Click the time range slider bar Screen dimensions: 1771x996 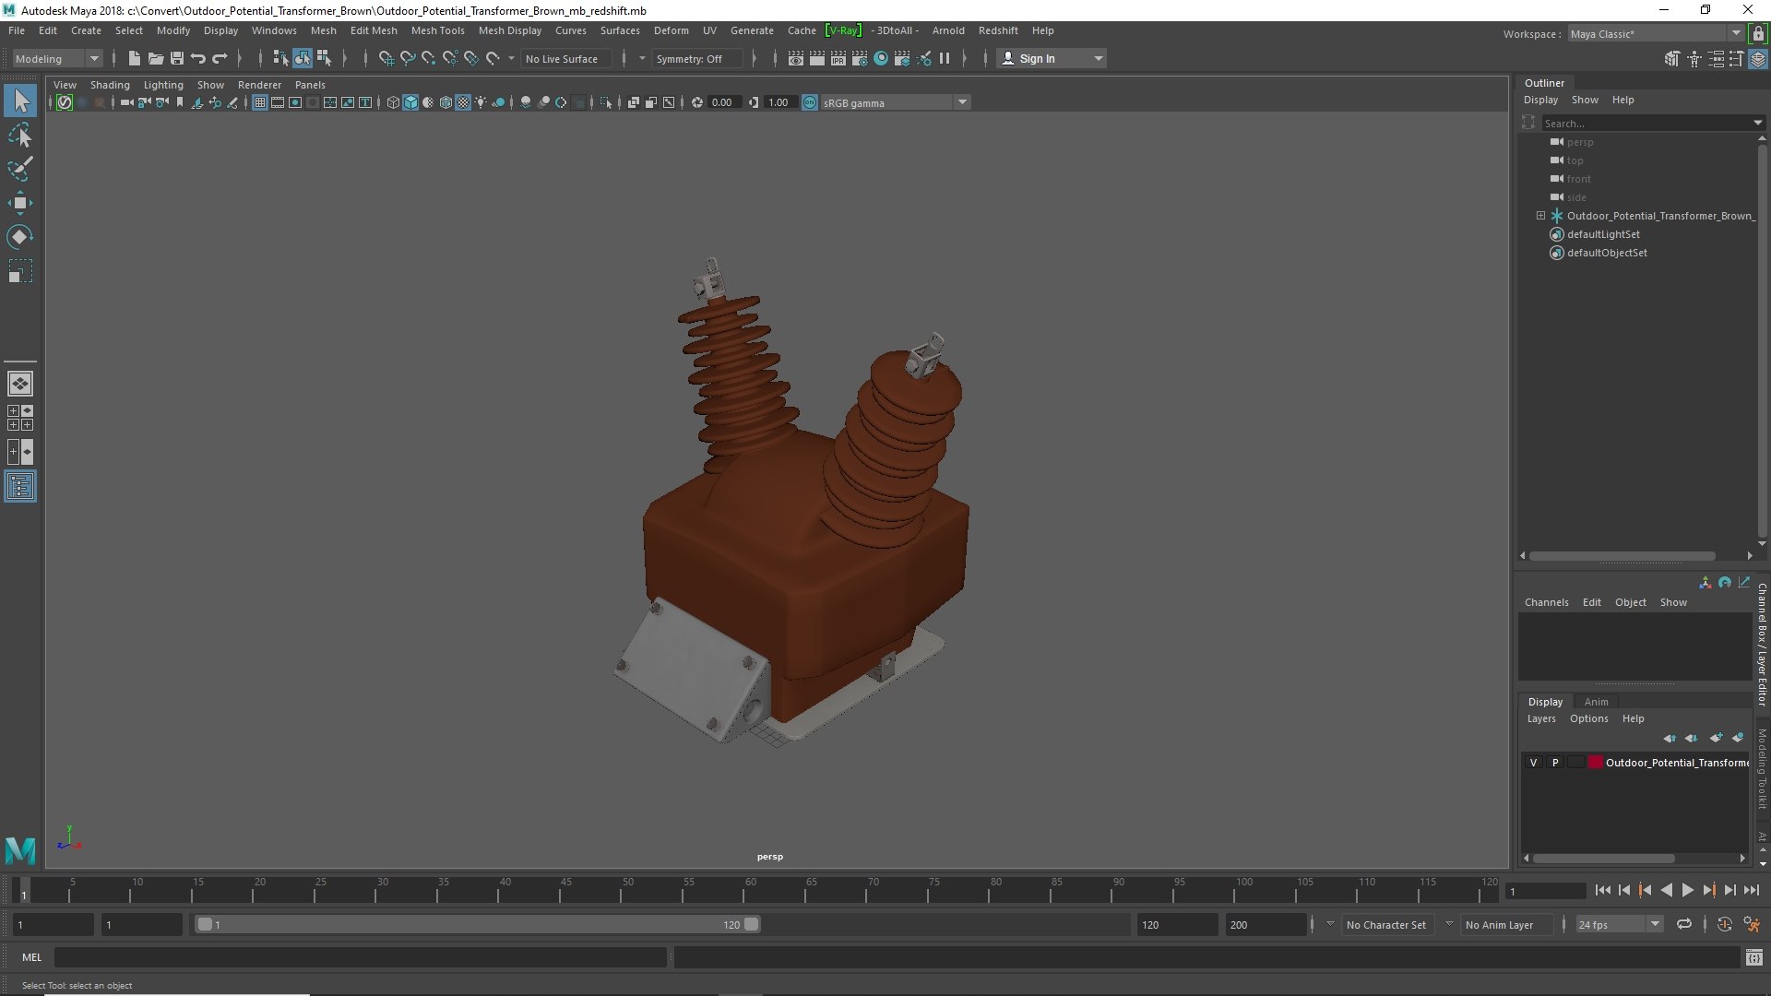(x=476, y=924)
